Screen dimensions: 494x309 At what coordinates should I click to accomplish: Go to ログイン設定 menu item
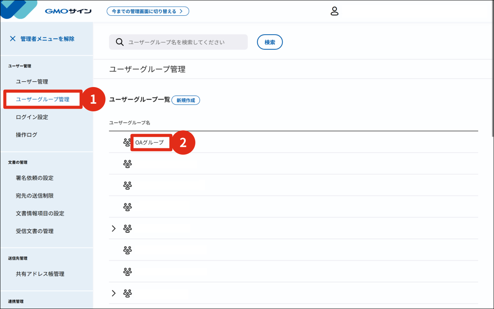click(32, 117)
